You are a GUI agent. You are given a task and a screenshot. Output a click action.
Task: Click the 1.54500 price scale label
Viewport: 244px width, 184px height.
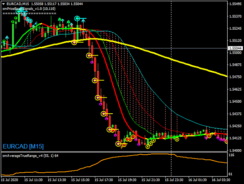tap(235, 102)
